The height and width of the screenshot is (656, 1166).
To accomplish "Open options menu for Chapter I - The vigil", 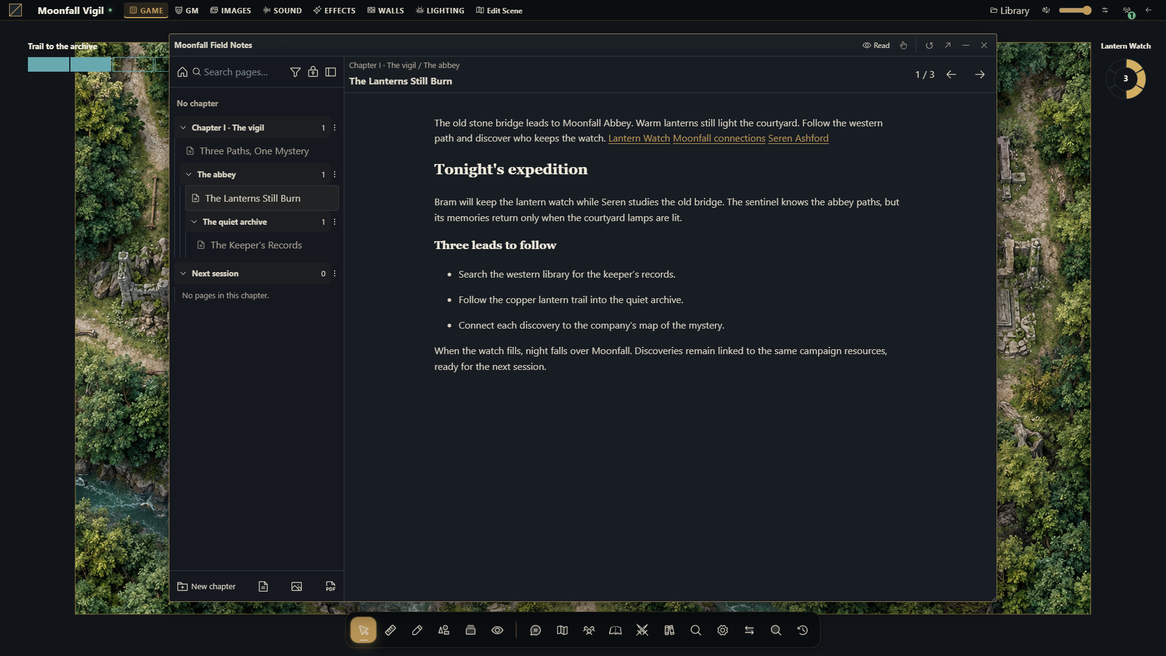I will coord(335,128).
